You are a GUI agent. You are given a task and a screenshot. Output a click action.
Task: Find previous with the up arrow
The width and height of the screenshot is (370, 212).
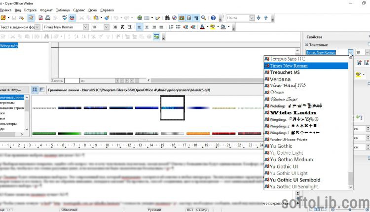tap(266, 18)
